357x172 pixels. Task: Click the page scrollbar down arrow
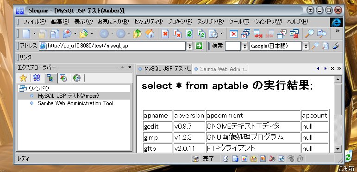(338, 149)
